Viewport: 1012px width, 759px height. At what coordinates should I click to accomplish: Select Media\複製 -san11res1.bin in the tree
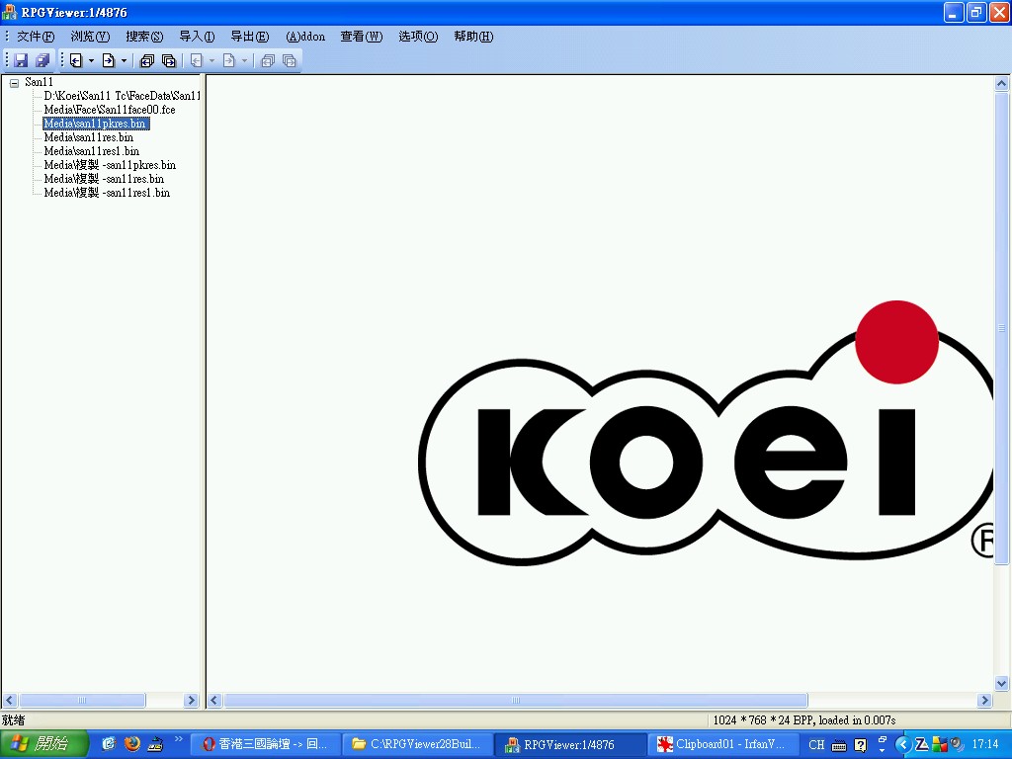[107, 193]
